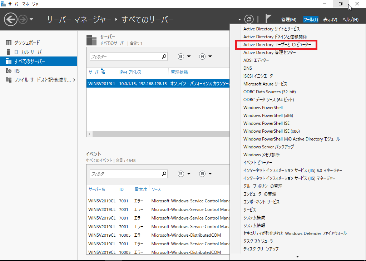This screenshot has width=366, height=261.
Task: Click the forward navigation arrow
Action: tap(23, 19)
